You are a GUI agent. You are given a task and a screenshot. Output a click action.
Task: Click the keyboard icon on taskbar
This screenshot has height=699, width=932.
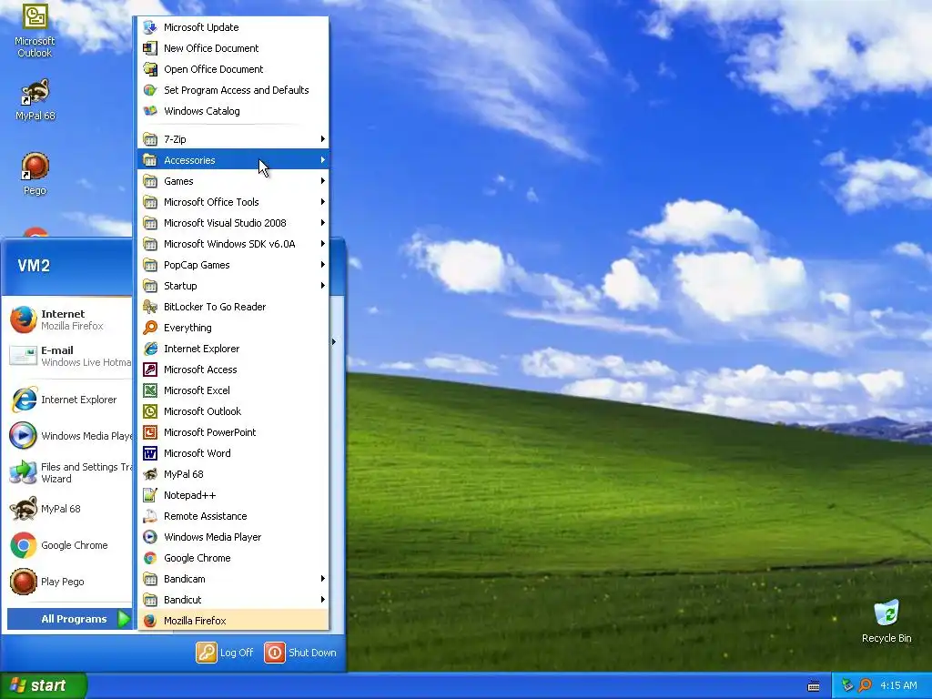[814, 686]
